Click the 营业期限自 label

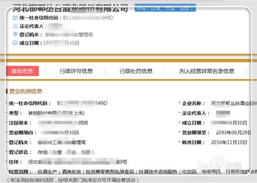[x=22, y=132]
